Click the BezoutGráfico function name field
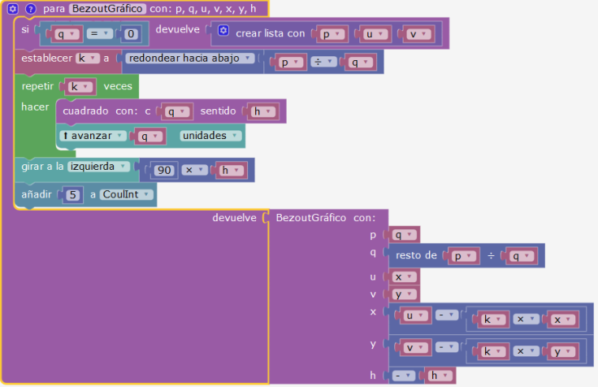 coord(107,9)
